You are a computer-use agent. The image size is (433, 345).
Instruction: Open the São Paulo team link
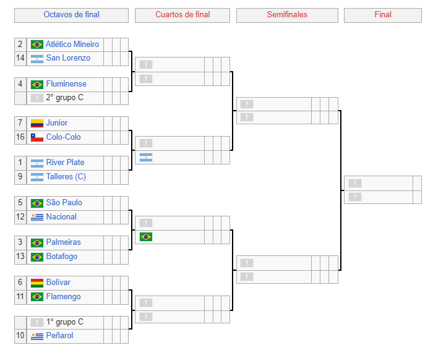[64, 202]
